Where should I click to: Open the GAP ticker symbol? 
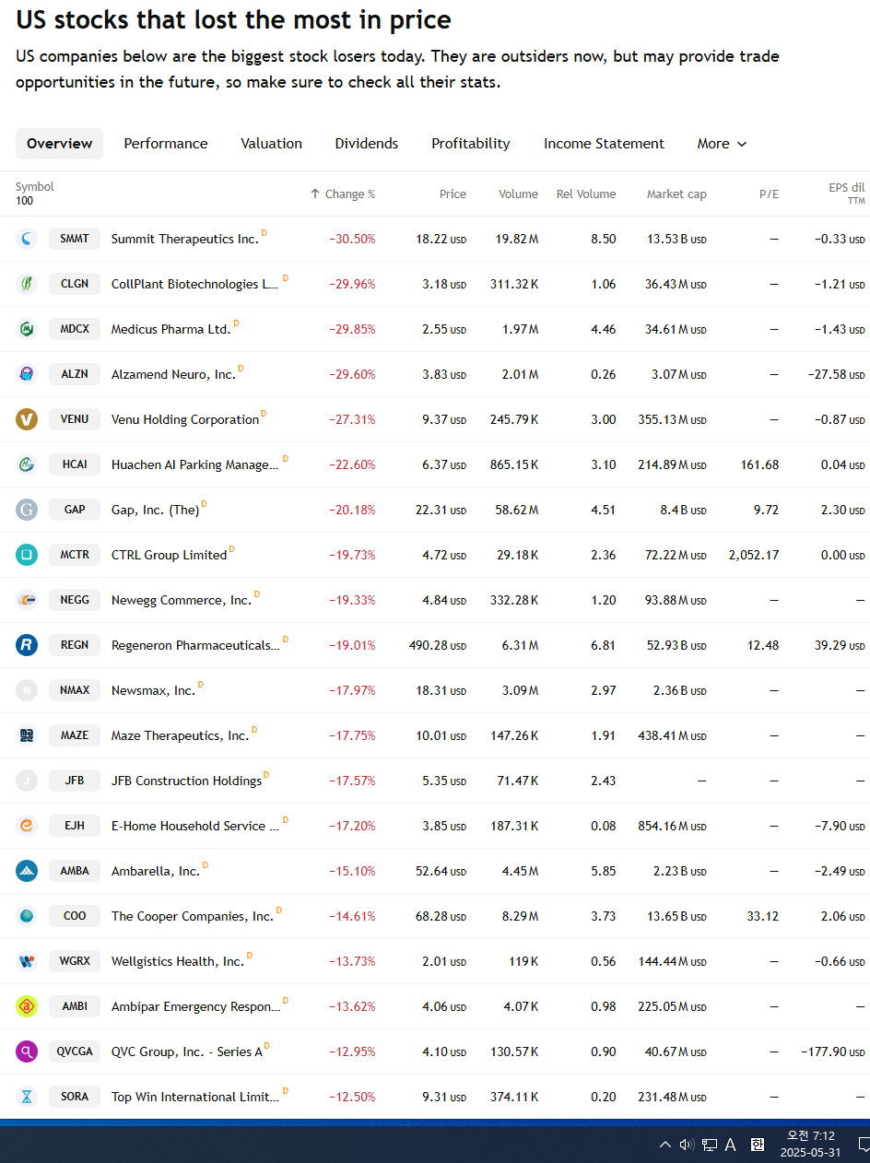click(x=75, y=510)
